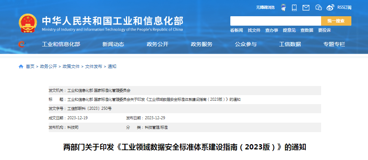Open the 政务公开 navigation menu
The height and width of the screenshot is (160, 368).
(157, 44)
